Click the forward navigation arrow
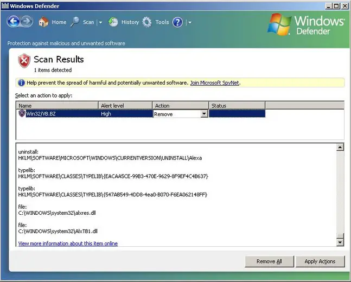Viewport: 351px width, 282px height. (x=27, y=22)
